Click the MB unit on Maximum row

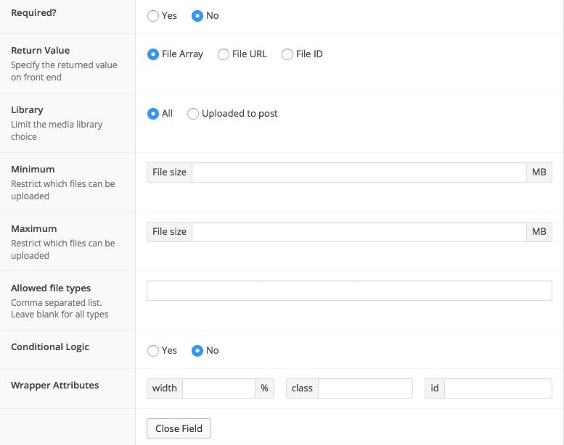(539, 232)
